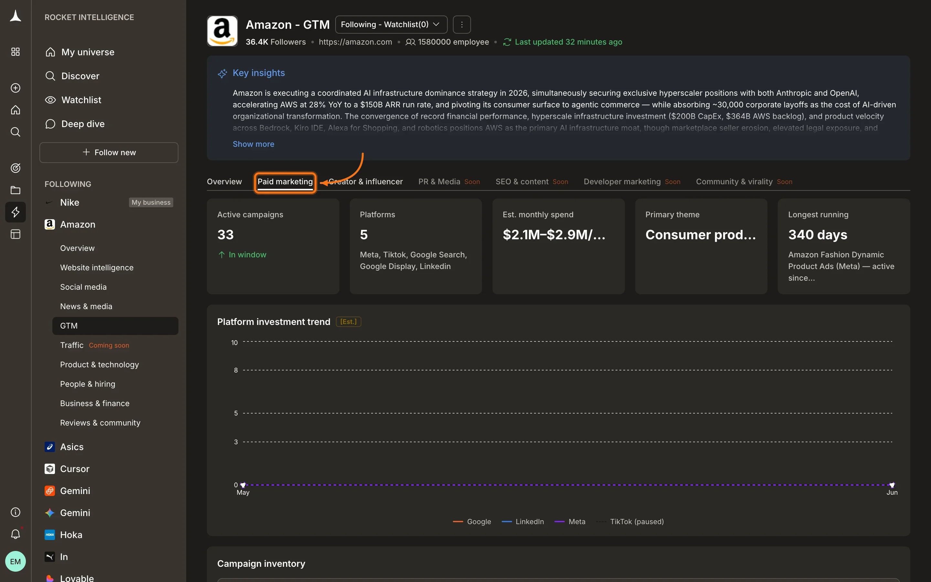Collapse the Amazon entry in the following list

[x=77, y=224]
